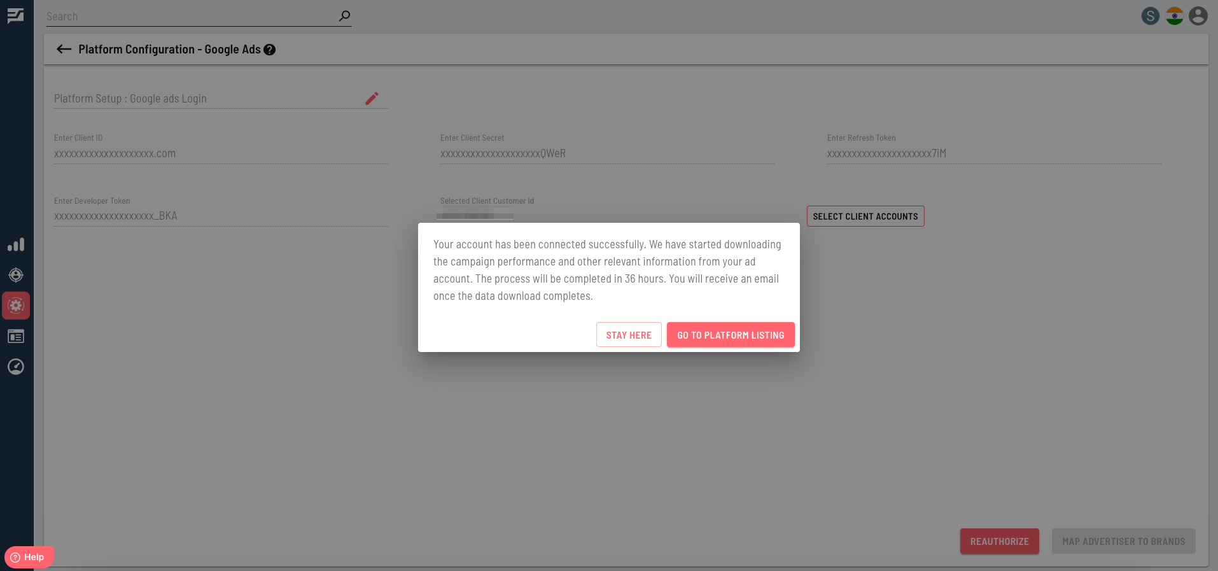1218x571 pixels.
Task: Click the 'Platform Configuration - Google Ads' title
Action: tap(169, 50)
